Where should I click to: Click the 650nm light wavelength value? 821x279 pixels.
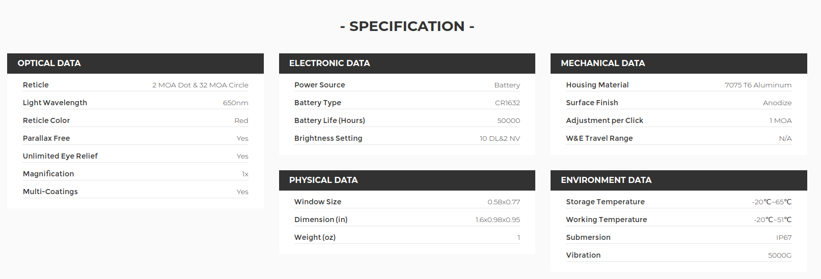tap(235, 103)
